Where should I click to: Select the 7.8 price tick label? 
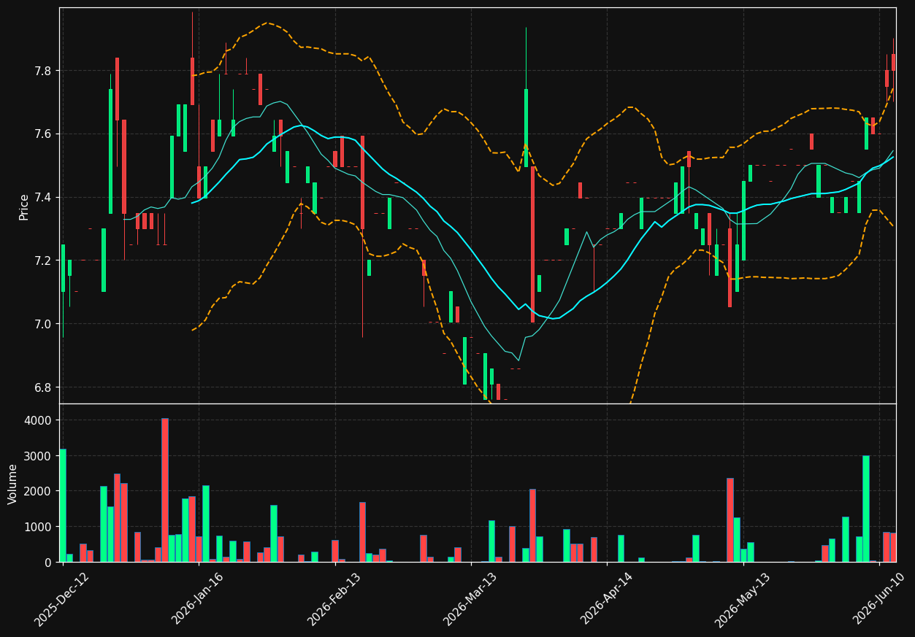(x=42, y=71)
